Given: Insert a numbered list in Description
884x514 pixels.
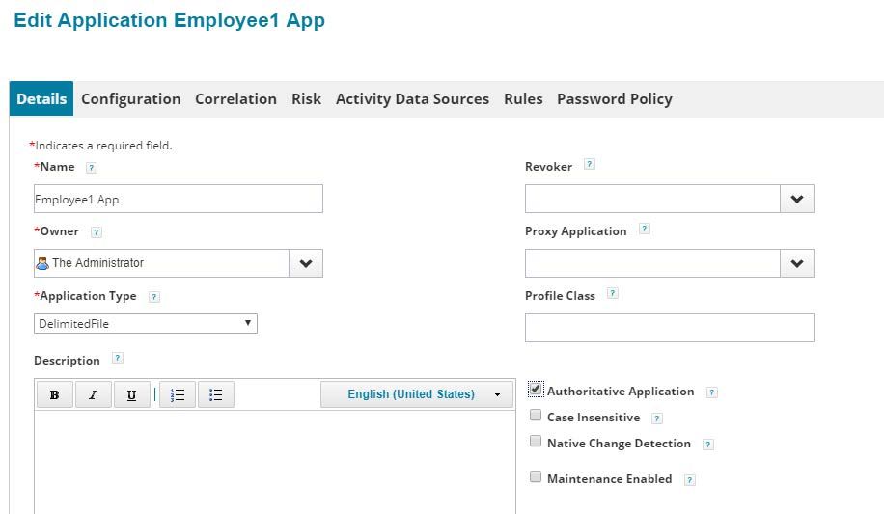Looking at the screenshot, I should click(178, 395).
